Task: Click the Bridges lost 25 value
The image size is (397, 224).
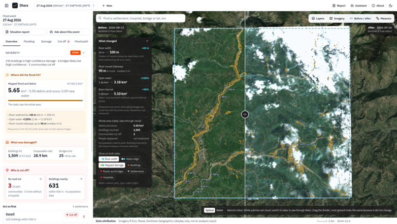Action: [x=61, y=156]
